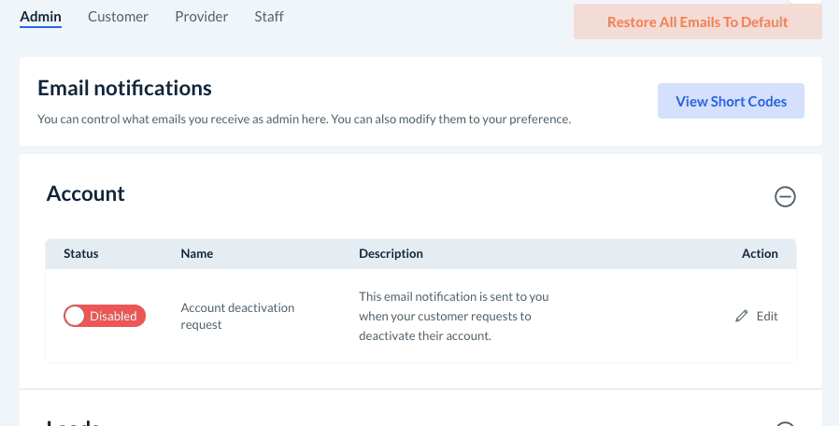Open View Short Codes
Image resolution: width=839 pixels, height=426 pixels.
coord(731,101)
